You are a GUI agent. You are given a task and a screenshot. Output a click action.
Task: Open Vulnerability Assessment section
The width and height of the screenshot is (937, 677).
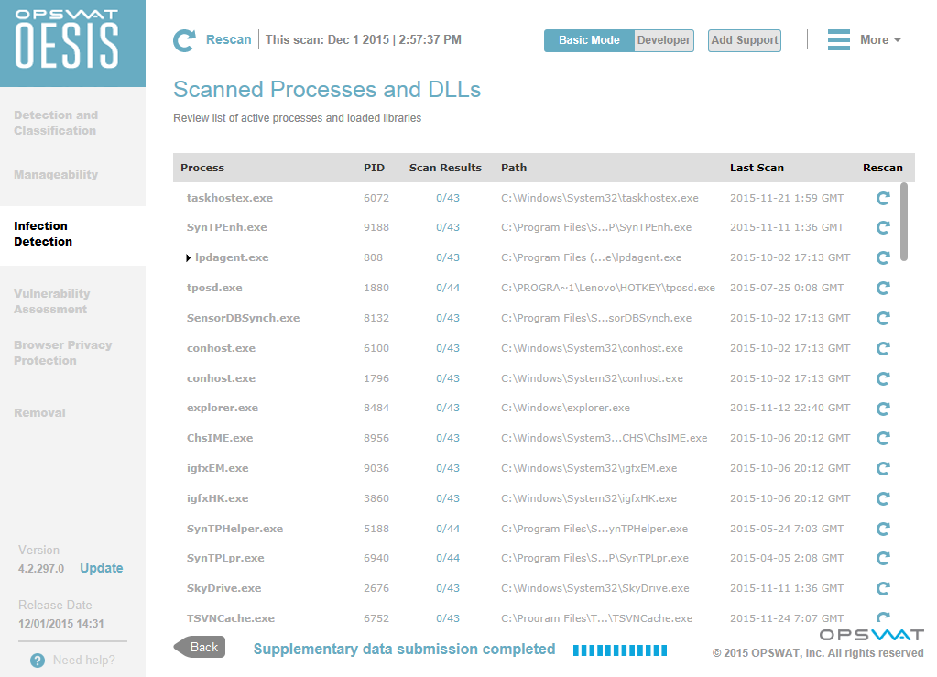pos(52,301)
